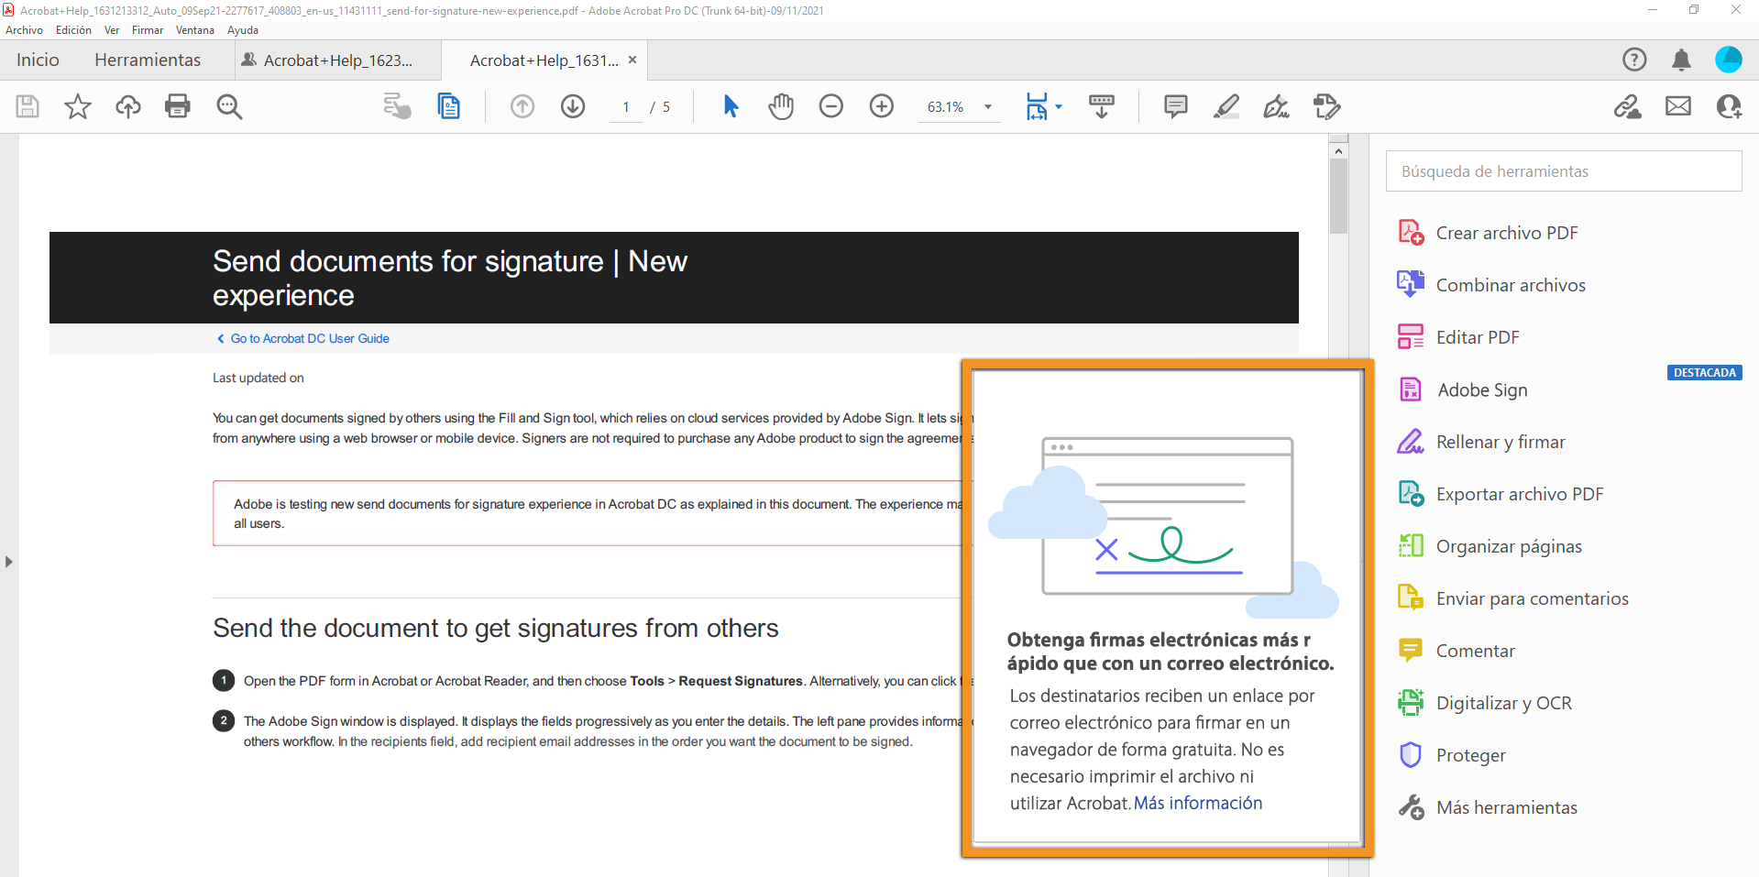This screenshot has width=1759, height=877.
Task: Click Más información in the highlighted tooltip
Action: click(x=1197, y=803)
